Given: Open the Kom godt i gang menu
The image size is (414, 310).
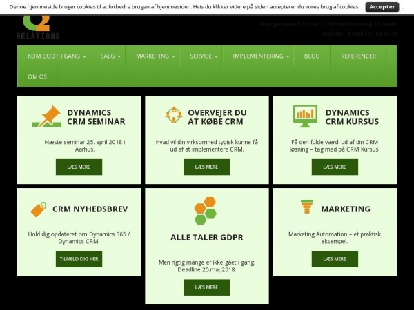Looking at the screenshot, I should click(54, 56).
